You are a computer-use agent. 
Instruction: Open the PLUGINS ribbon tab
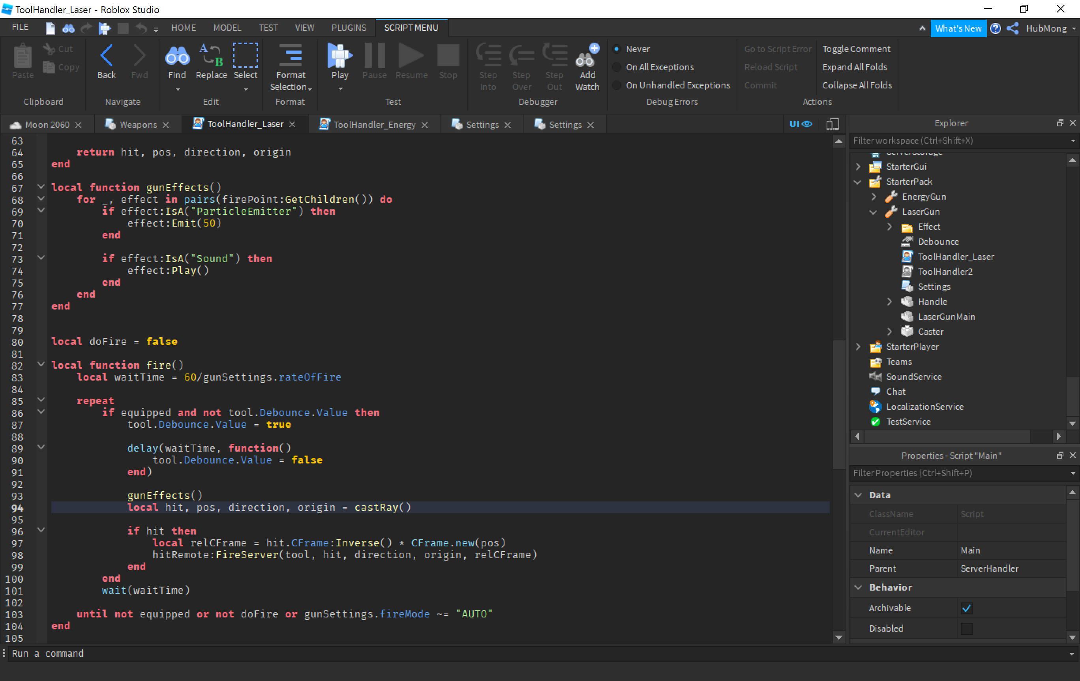point(349,28)
